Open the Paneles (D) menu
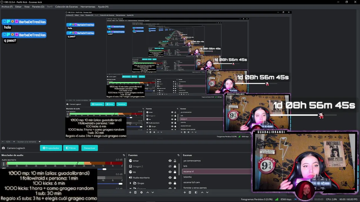This screenshot has width=360, height=202. click(38, 6)
